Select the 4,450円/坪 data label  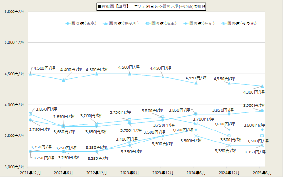point(161,68)
